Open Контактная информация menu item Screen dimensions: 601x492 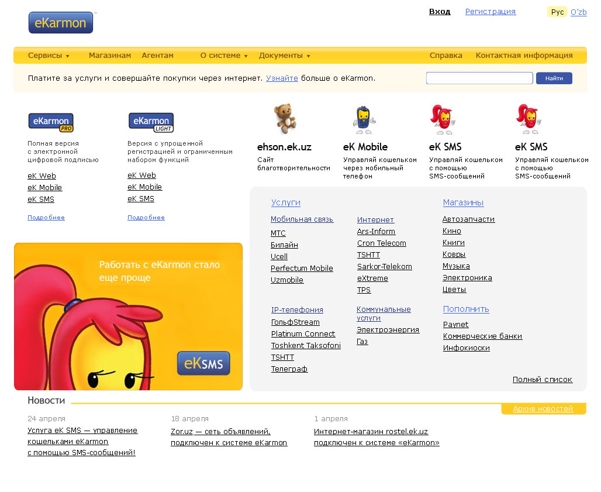click(x=524, y=56)
